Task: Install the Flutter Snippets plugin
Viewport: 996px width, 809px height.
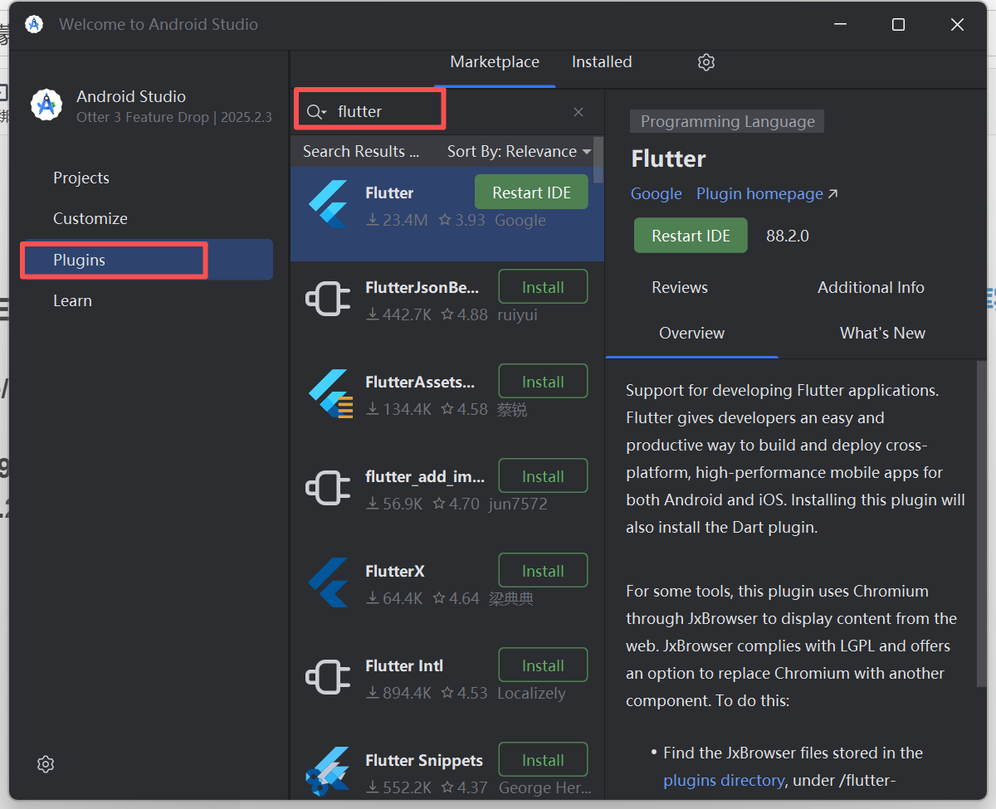Action: (543, 760)
